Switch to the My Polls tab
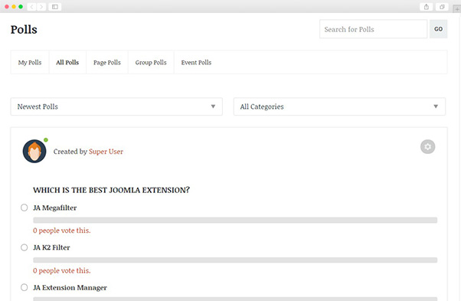 (x=30, y=62)
